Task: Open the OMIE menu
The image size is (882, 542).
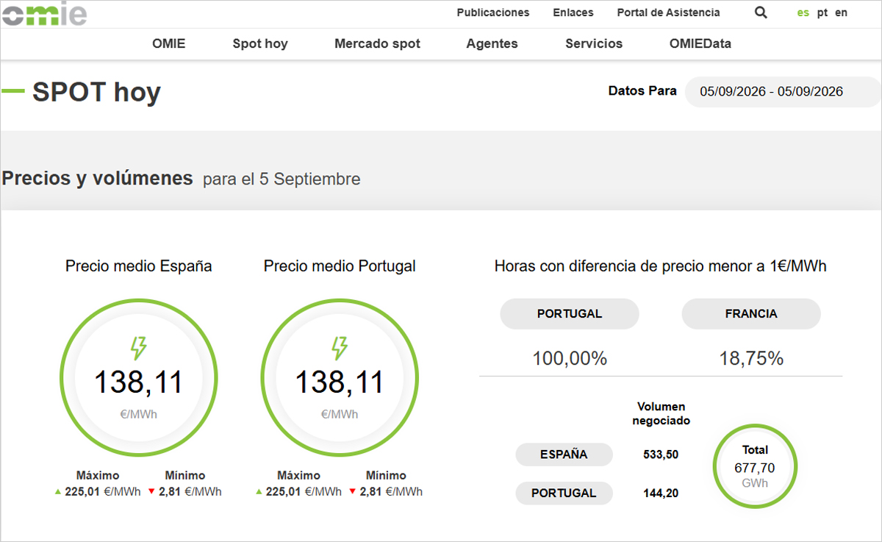Action: pos(169,43)
